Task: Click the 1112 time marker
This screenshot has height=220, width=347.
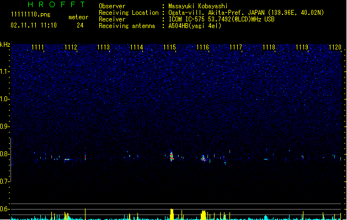Action: coord(71,47)
